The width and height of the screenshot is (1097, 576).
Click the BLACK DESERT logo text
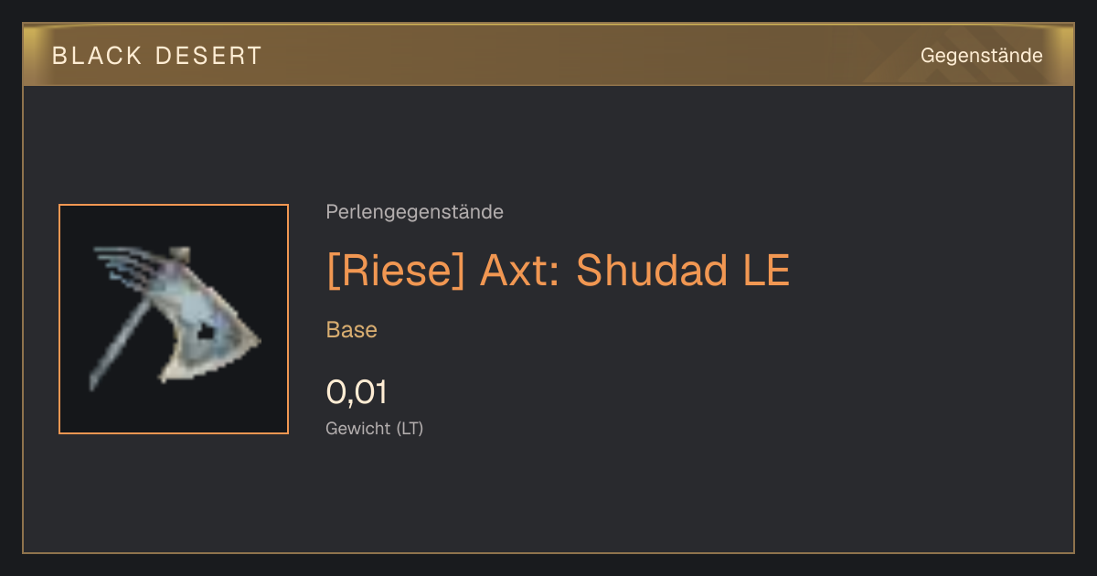[157, 56]
